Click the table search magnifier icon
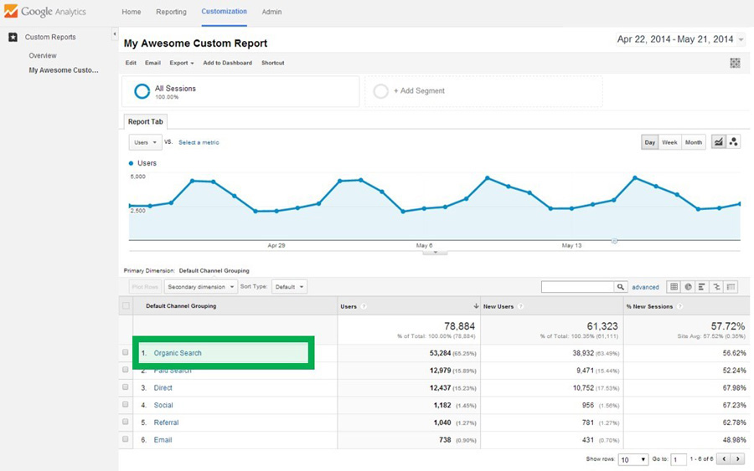Screen dimensions: 754x471 (x=621, y=287)
